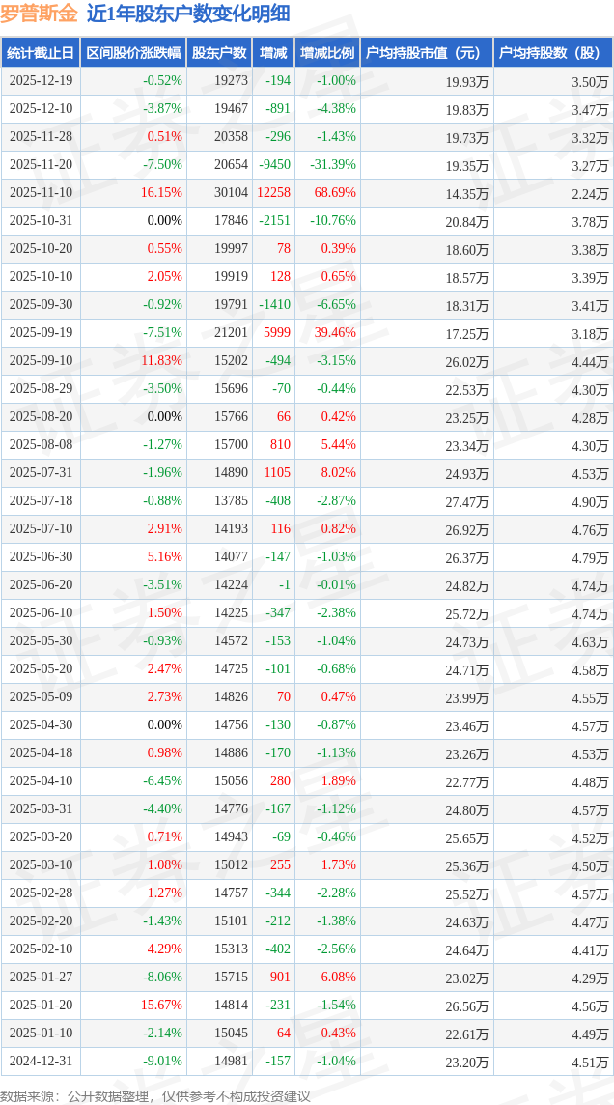Click the -9450 change cell
This screenshot has width=614, height=1105.
274,165
